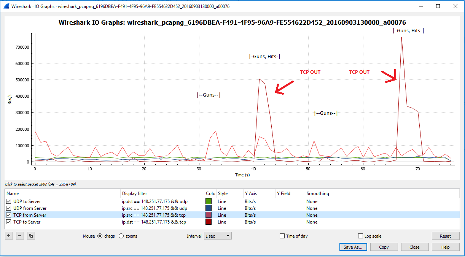Select the 'UDP from Server' graph name
Image resolution: width=465 pixels, height=257 pixels.
pos(30,208)
